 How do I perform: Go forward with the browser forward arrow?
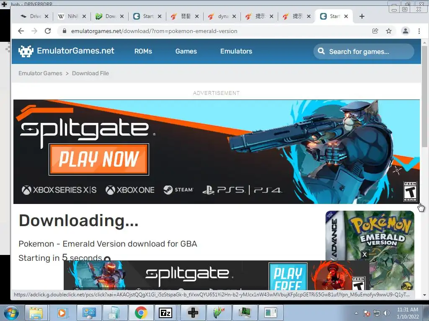34,31
